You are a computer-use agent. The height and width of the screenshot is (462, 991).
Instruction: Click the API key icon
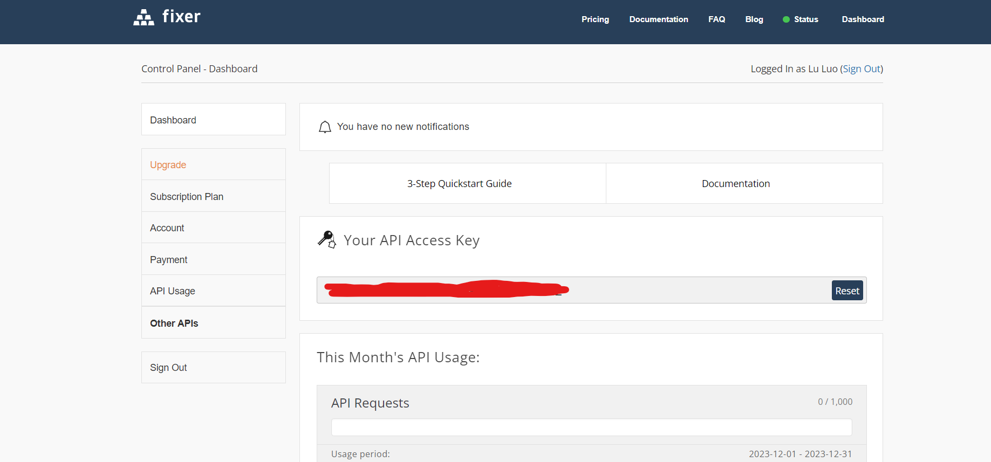[x=327, y=239]
